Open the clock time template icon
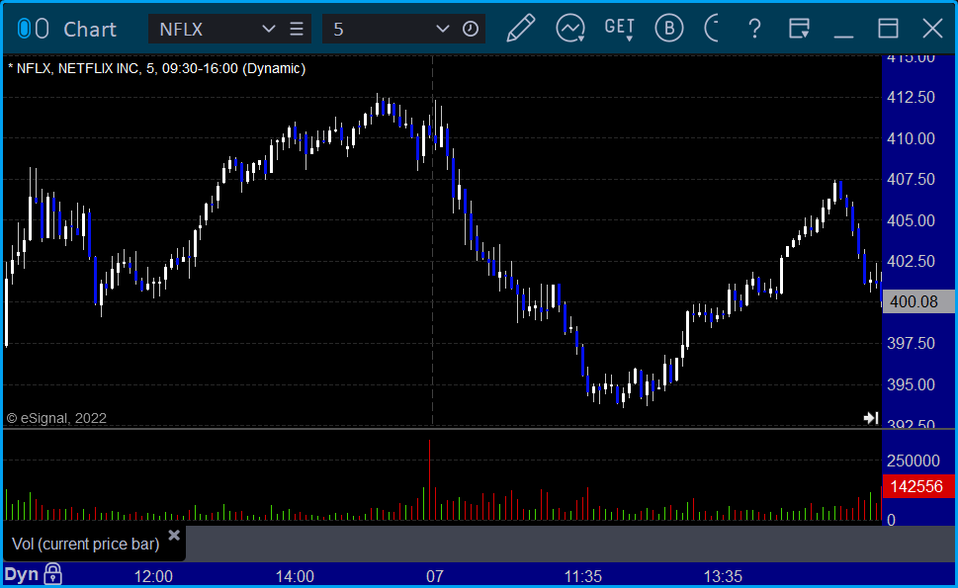This screenshot has height=588, width=958. click(471, 29)
